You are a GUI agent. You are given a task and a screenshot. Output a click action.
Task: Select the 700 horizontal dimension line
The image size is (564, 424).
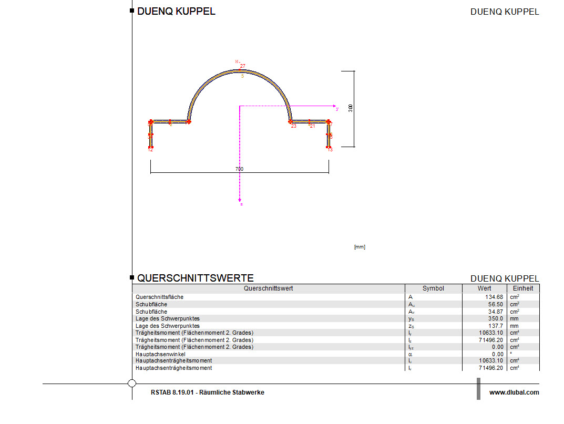(x=239, y=169)
